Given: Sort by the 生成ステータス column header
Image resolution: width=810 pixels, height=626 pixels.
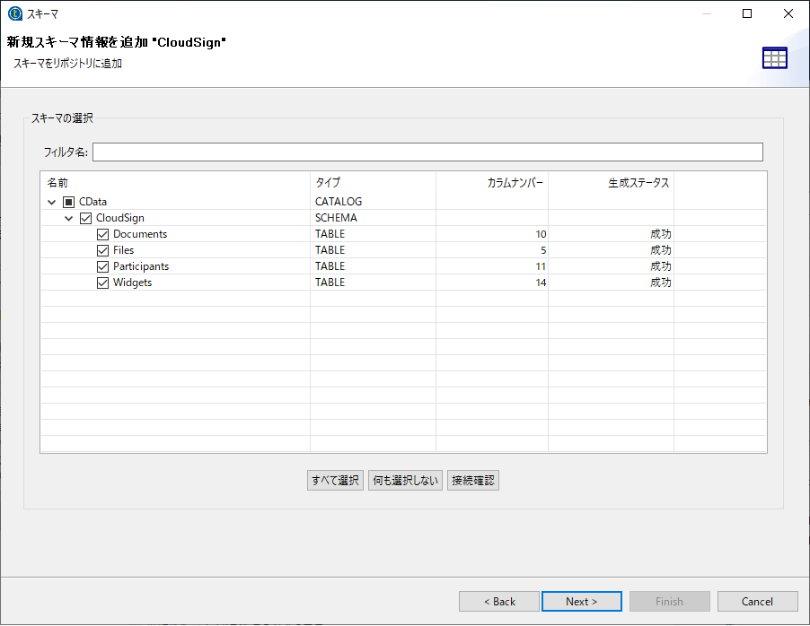Looking at the screenshot, I should [x=612, y=183].
